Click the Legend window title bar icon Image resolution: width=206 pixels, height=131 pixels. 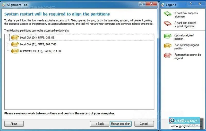pyautogui.click(x=163, y=5)
